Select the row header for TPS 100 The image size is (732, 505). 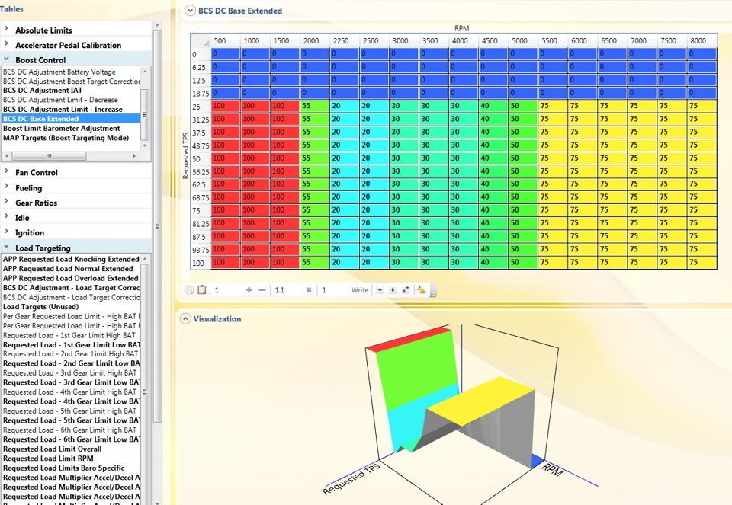[x=201, y=263]
